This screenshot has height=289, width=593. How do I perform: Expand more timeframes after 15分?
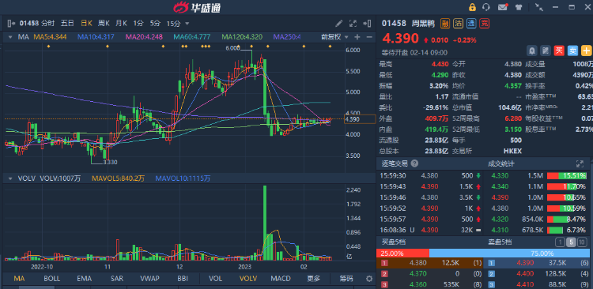pyautogui.click(x=187, y=24)
